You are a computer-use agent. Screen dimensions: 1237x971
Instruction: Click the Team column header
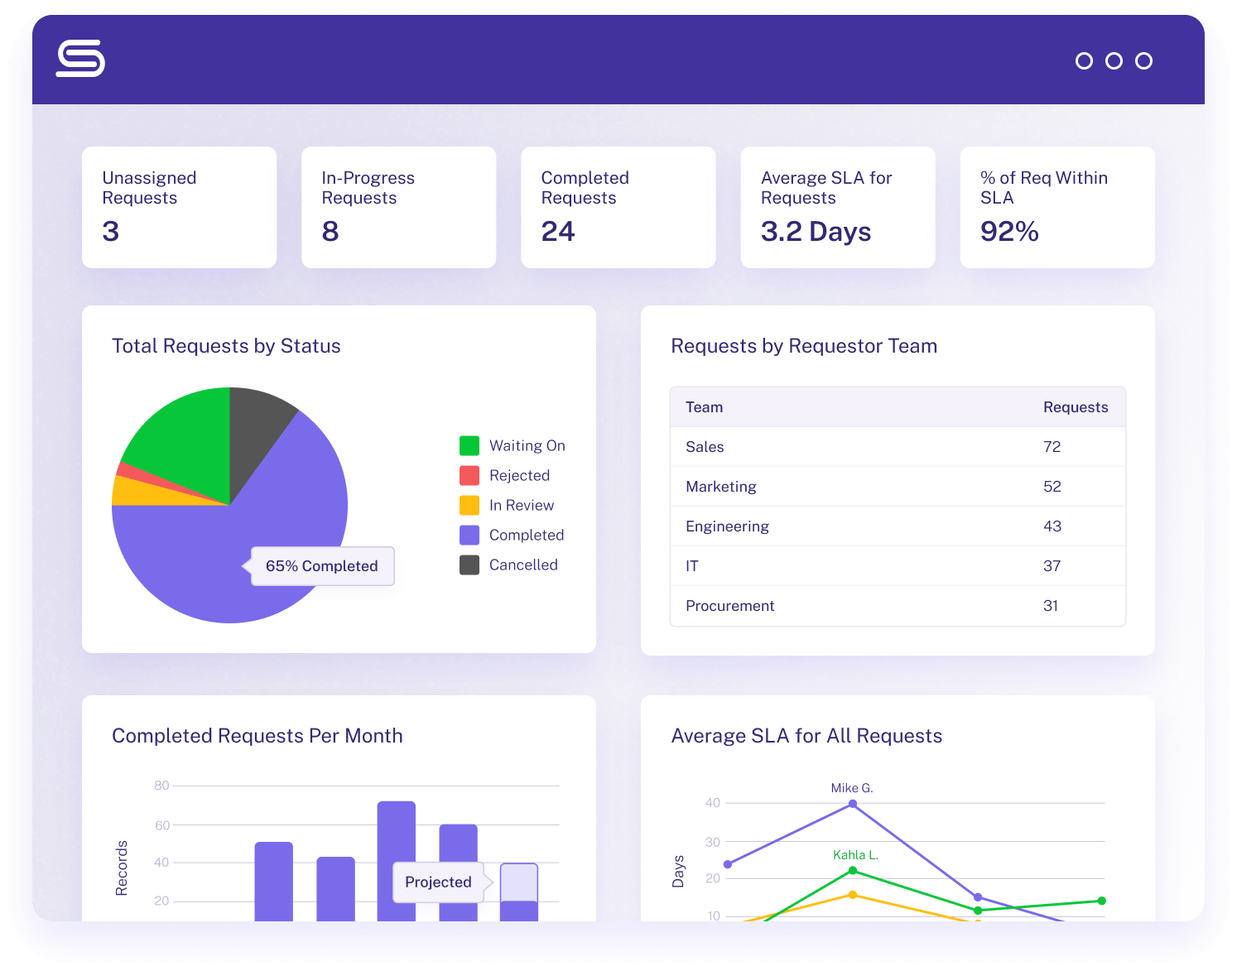click(704, 406)
